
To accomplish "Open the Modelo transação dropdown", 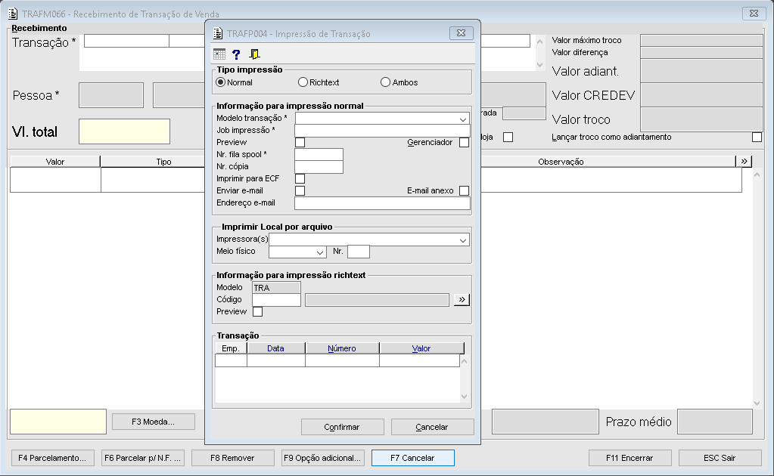I will point(462,119).
